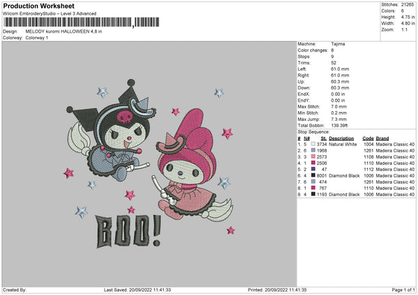Click the Machine value Tajima

coord(338,44)
